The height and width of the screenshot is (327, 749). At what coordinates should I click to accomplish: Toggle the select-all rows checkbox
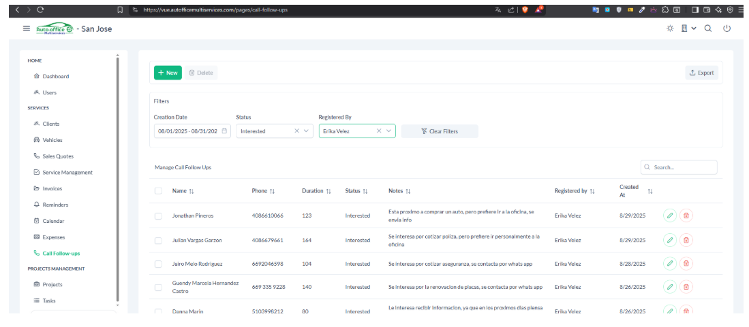coord(158,191)
